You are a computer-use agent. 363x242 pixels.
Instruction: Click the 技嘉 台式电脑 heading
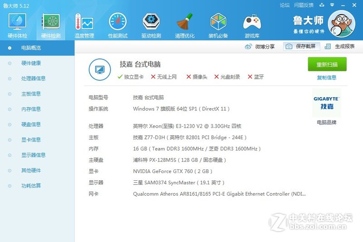[x=140, y=64]
